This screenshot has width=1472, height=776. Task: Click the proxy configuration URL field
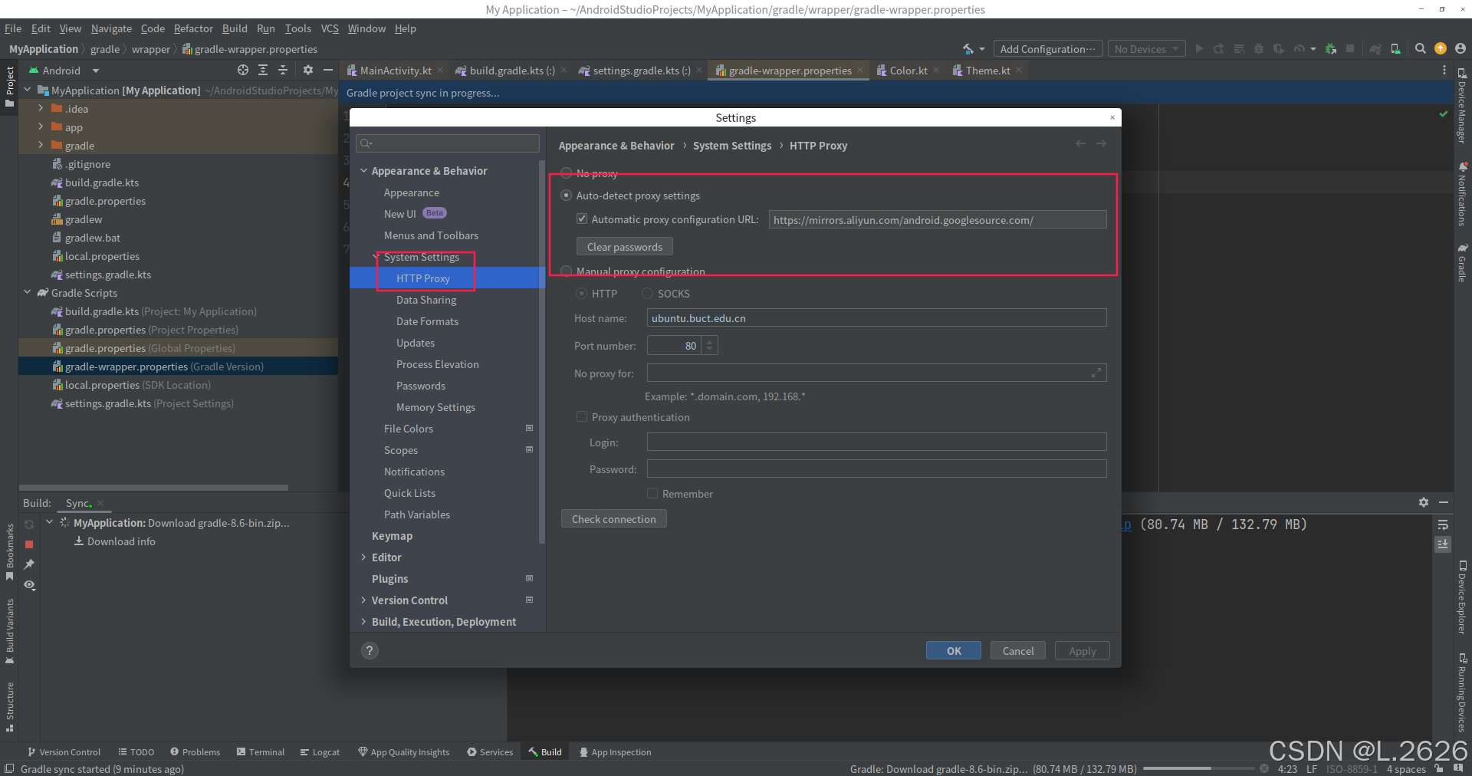pos(937,220)
